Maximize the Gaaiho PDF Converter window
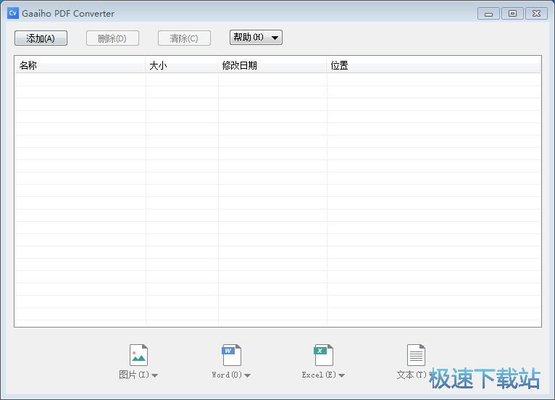This screenshot has width=555, height=400. [x=512, y=14]
